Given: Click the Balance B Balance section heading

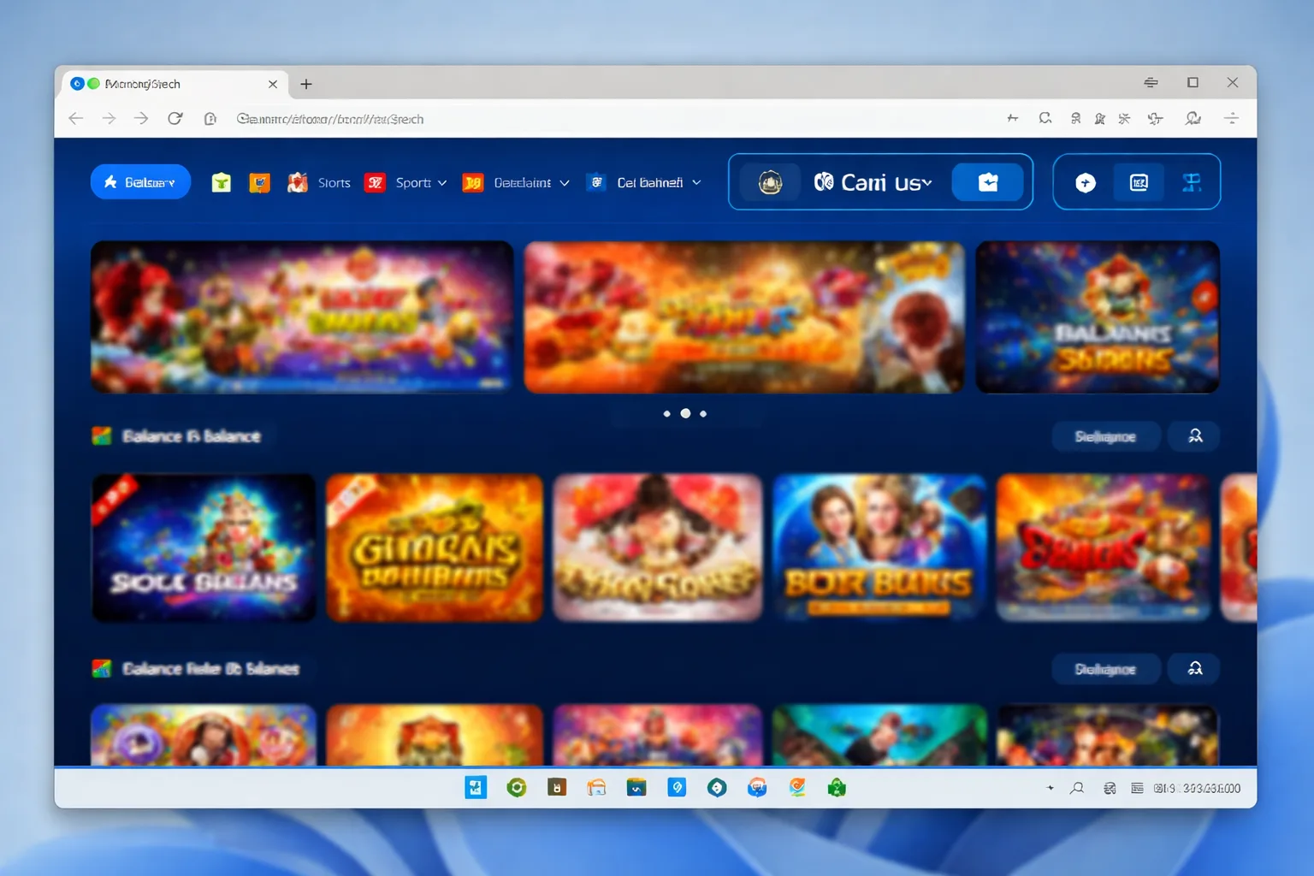Looking at the screenshot, I should pyautogui.click(x=192, y=436).
